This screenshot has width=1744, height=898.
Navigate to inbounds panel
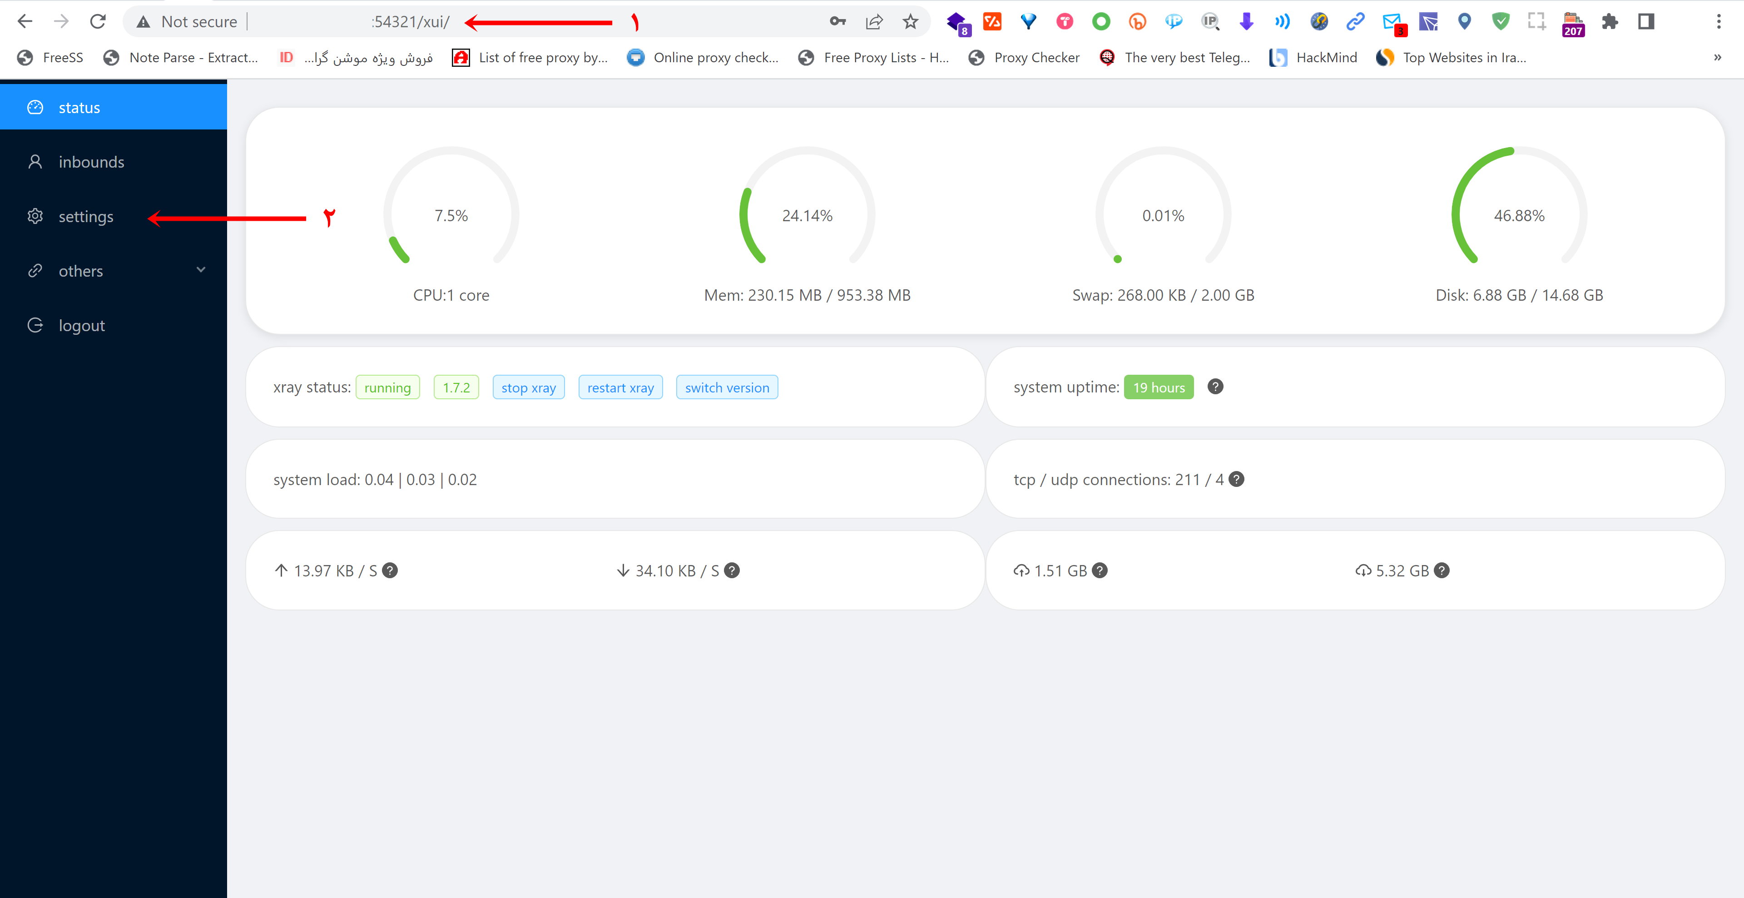click(x=92, y=162)
